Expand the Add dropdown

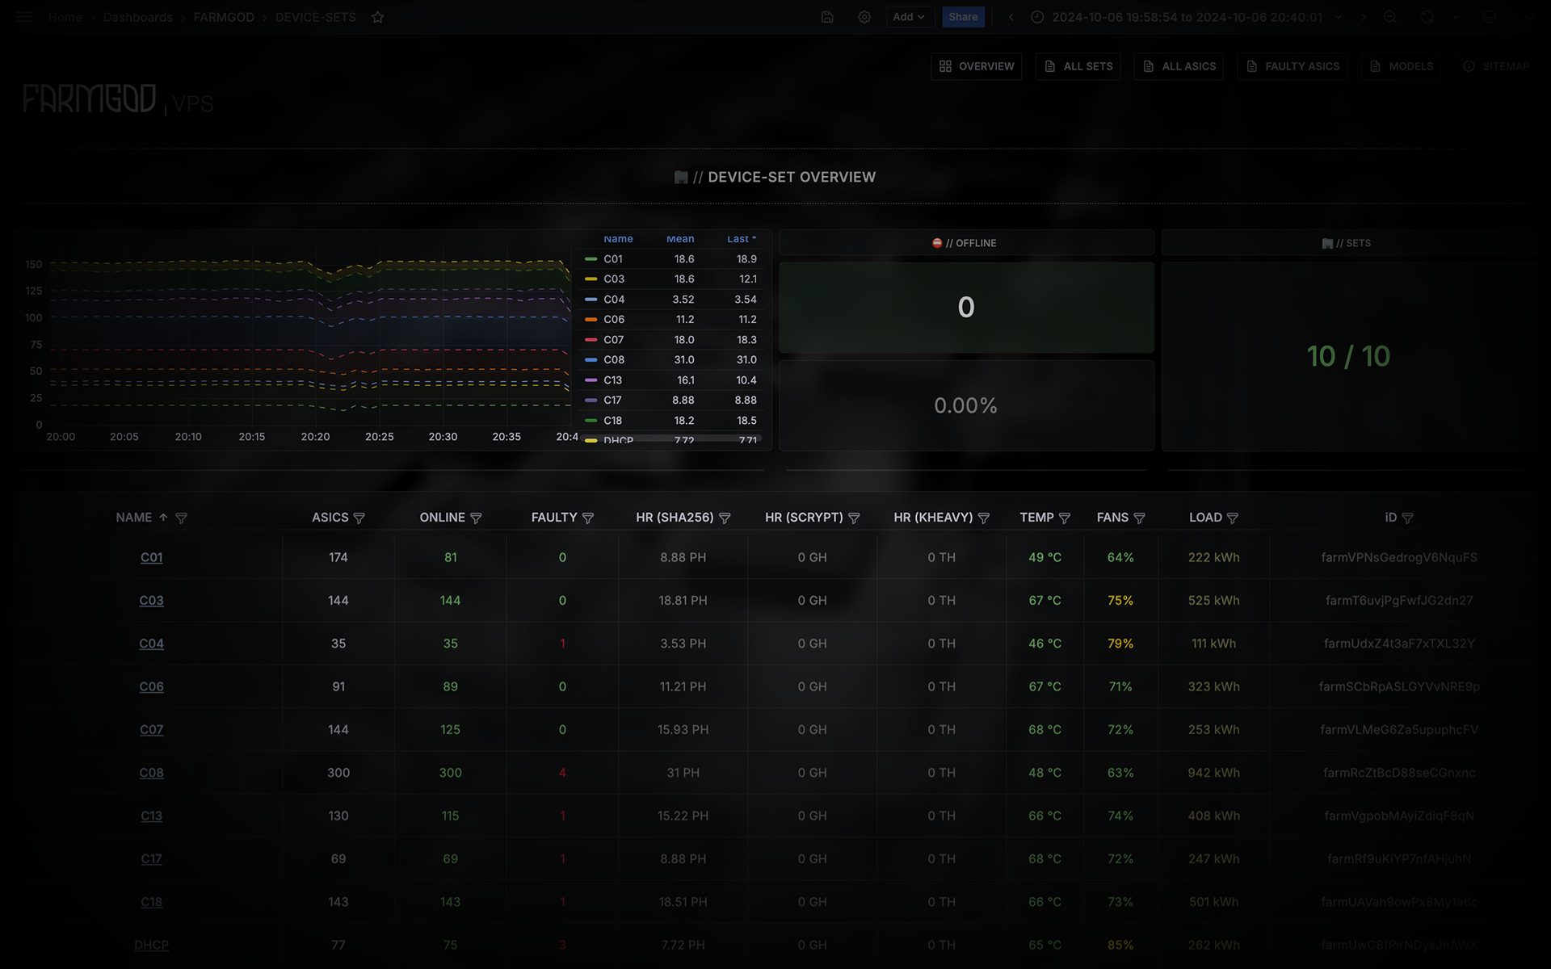coord(909,17)
